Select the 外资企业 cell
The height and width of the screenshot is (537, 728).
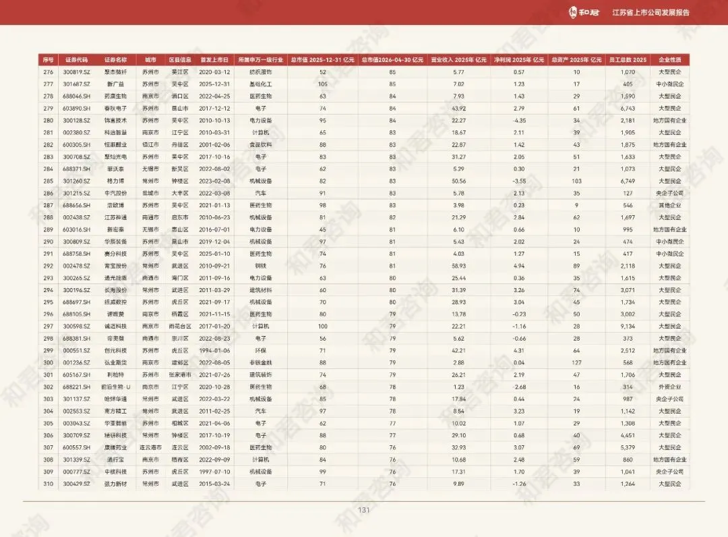point(670,387)
